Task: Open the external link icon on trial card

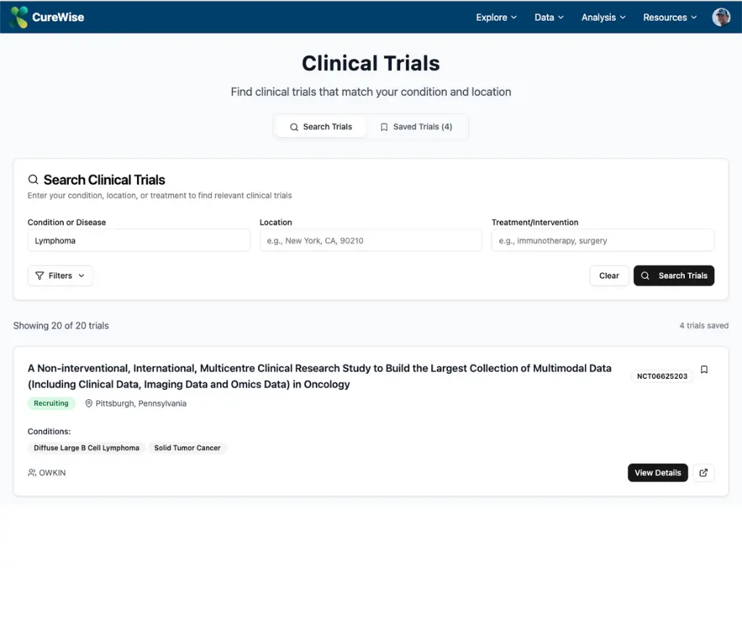Action: point(703,472)
